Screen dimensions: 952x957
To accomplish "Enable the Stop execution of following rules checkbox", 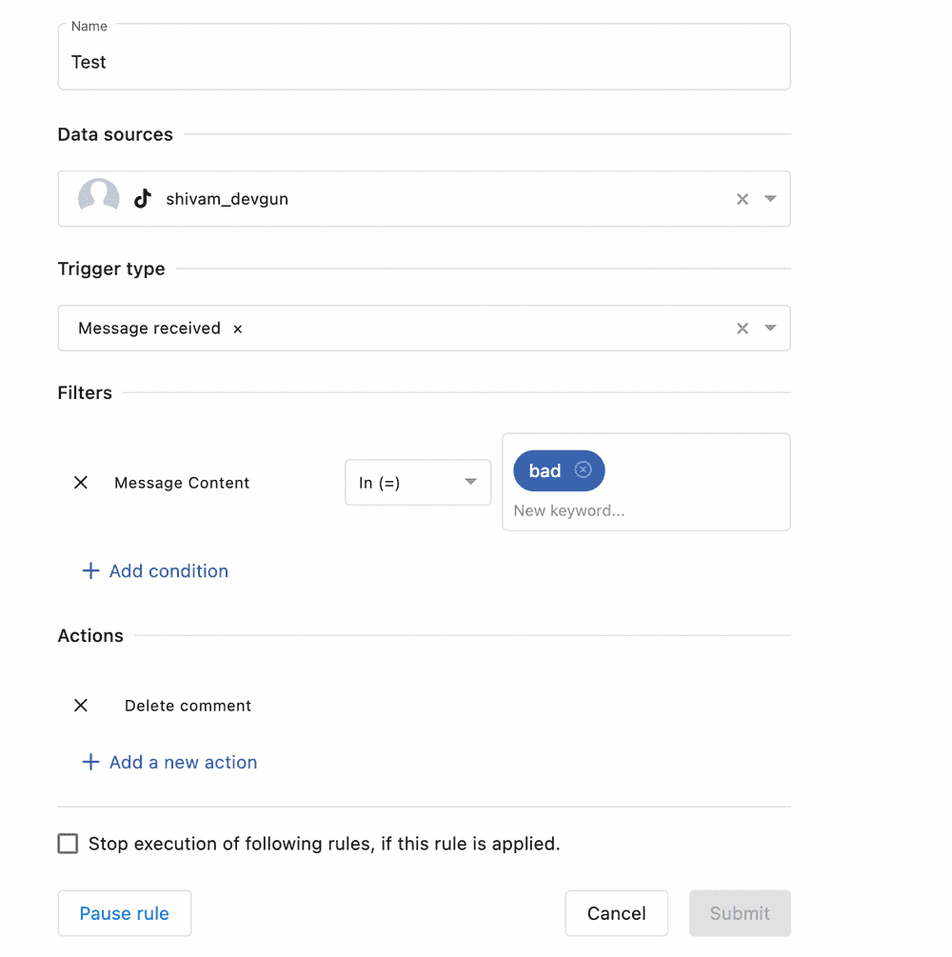I will 68,844.
